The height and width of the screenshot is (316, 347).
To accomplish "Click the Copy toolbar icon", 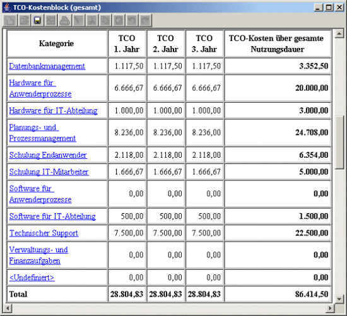I will point(105,20).
